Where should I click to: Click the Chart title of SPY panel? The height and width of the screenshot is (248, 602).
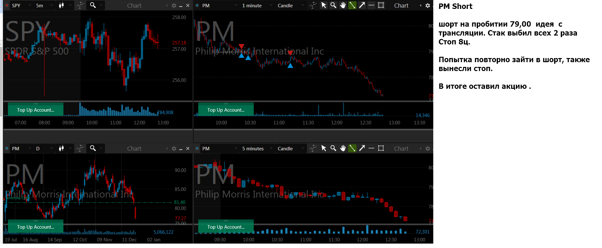pyautogui.click(x=134, y=5)
